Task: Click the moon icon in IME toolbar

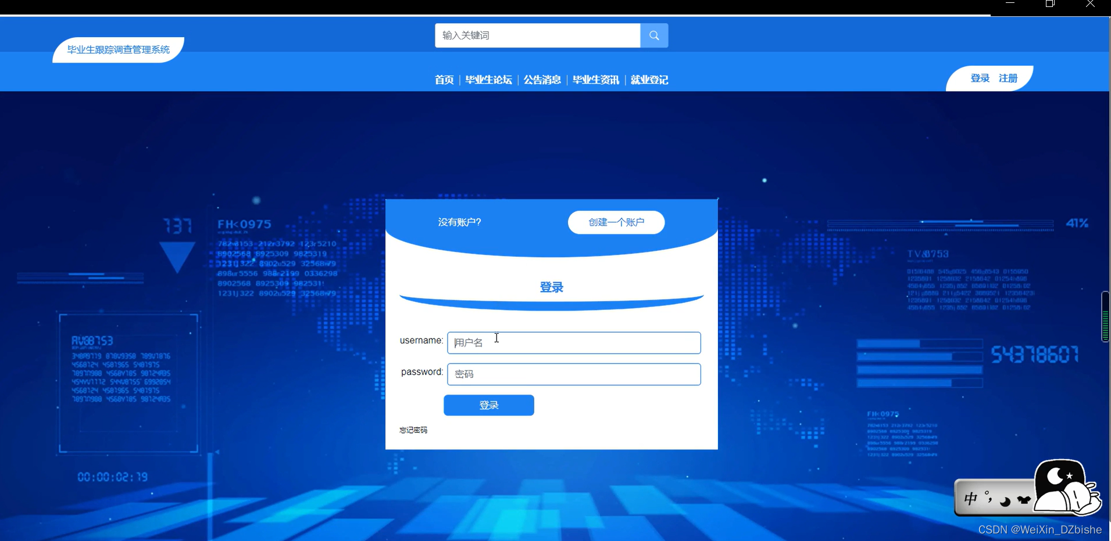Action: click(x=1005, y=501)
